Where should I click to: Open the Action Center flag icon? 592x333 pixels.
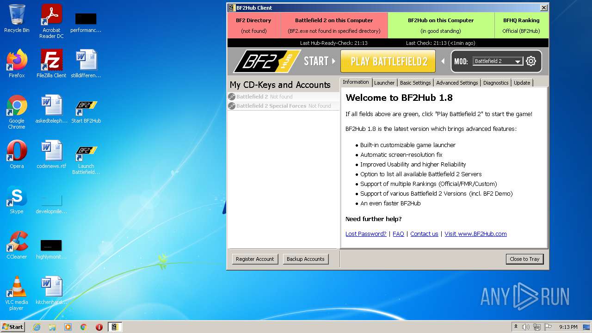548,327
